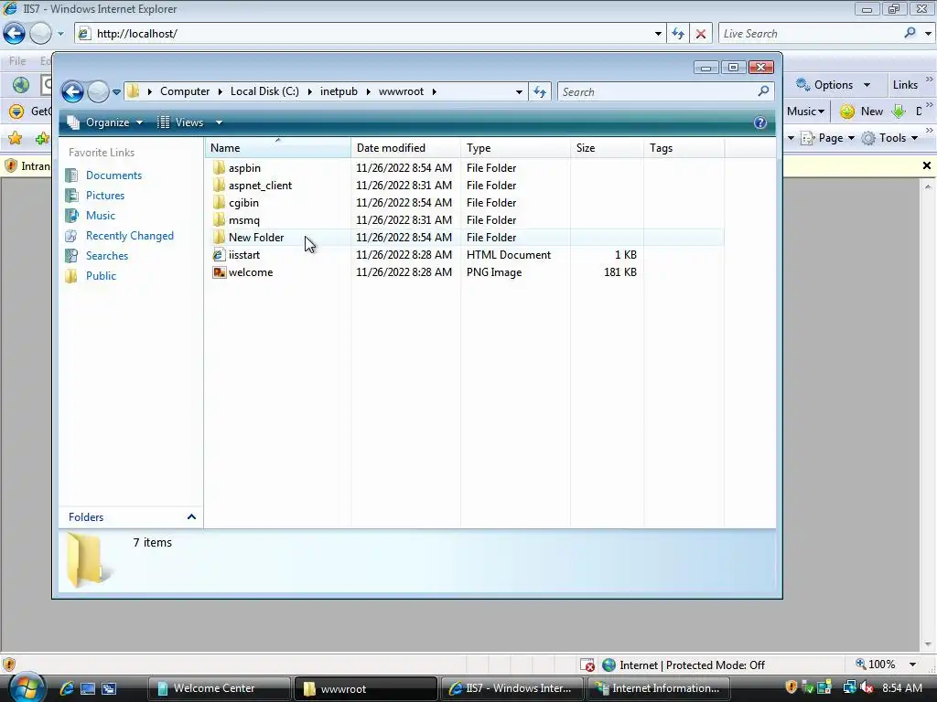Click the Explorer help icon
The image size is (937, 702).
click(759, 123)
